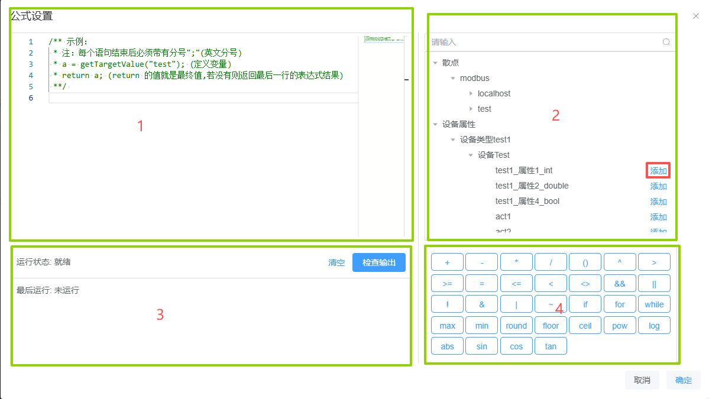Insert the single | bitwise operator
This screenshot has height=399, width=709.
(x=516, y=304)
